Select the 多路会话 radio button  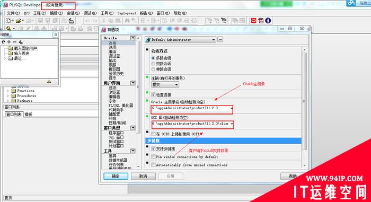point(153,58)
